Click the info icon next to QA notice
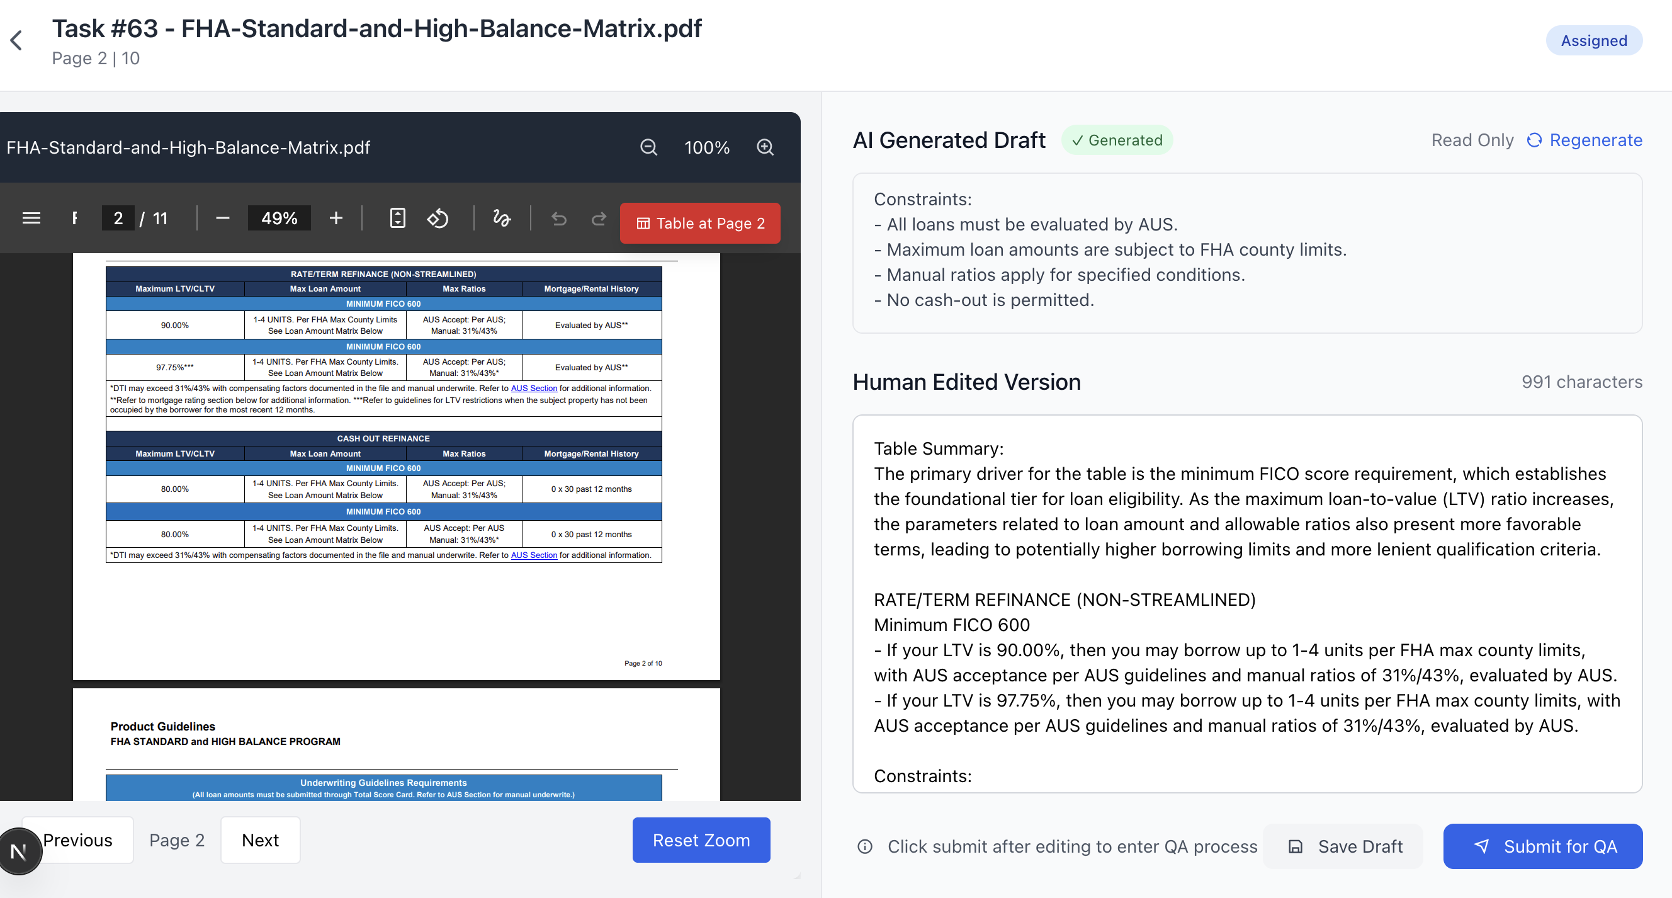 click(x=864, y=847)
